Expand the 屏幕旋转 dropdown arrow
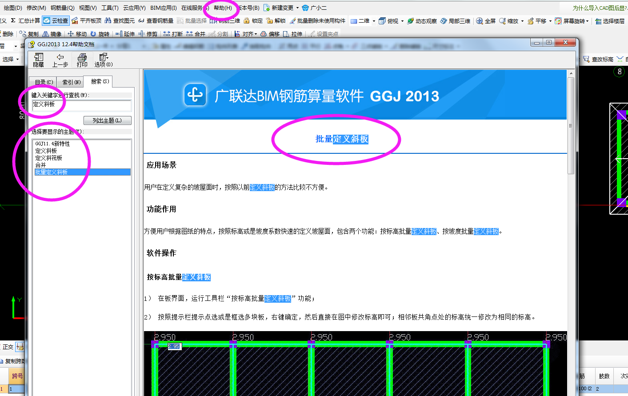The width and height of the screenshot is (628, 396). click(588, 21)
